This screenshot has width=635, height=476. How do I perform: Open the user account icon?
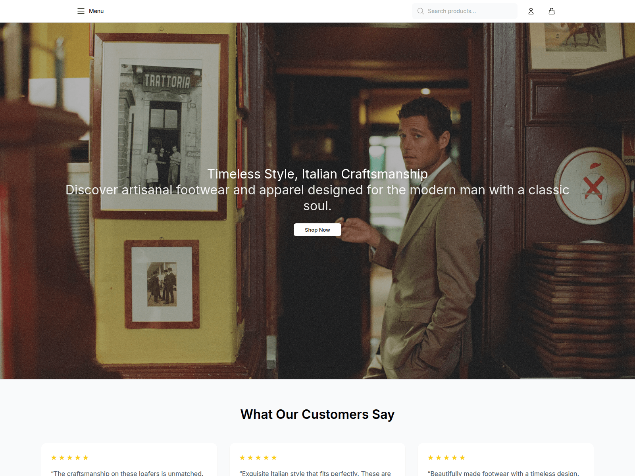coord(531,11)
